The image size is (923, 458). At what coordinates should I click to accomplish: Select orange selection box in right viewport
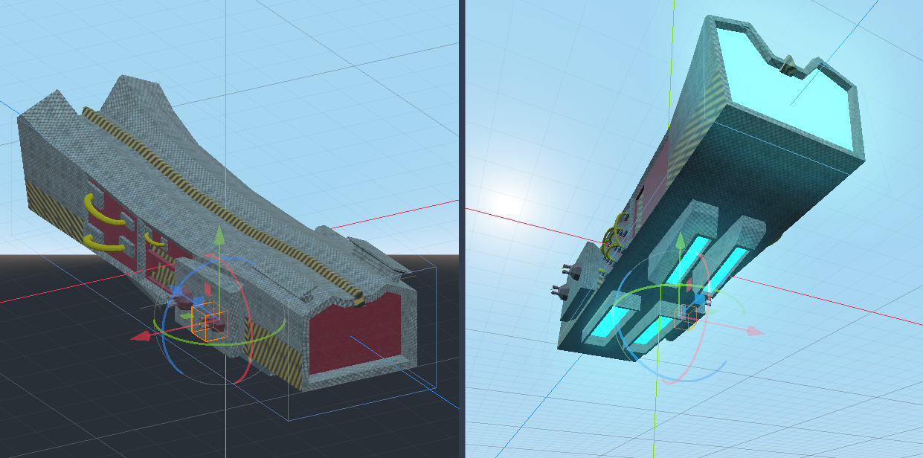pyautogui.click(x=685, y=317)
